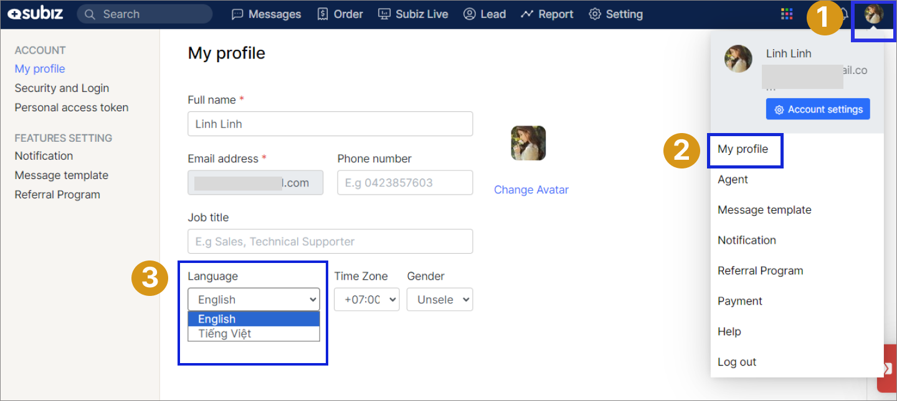This screenshot has height=401, width=897.
Task: Select Log out from account menu
Action: [736, 362]
